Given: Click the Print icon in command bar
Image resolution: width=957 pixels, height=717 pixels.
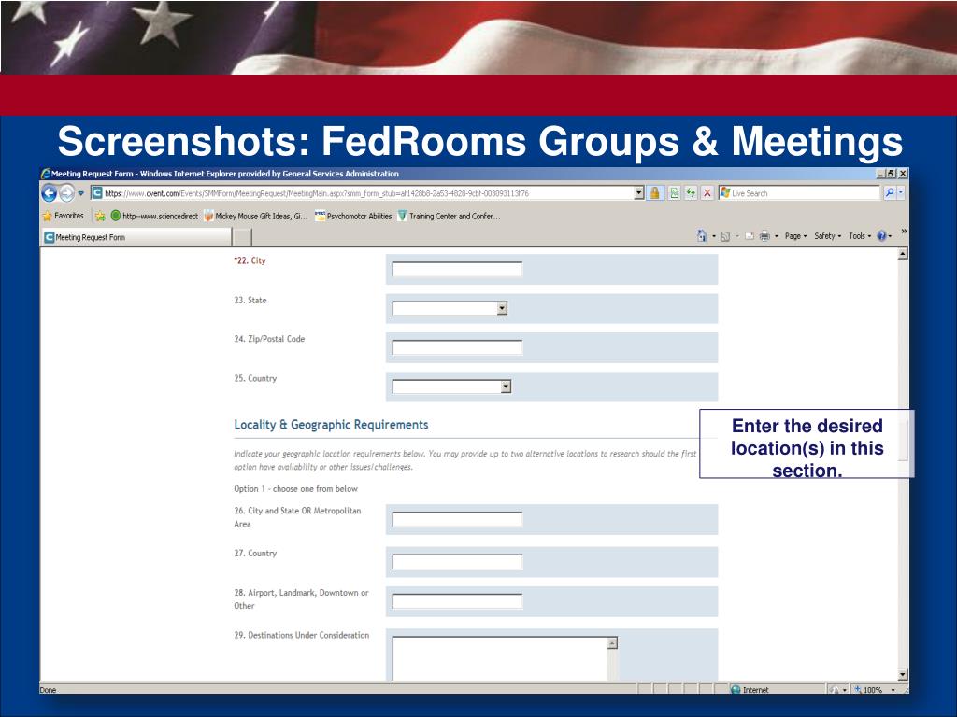Looking at the screenshot, I should (764, 236).
